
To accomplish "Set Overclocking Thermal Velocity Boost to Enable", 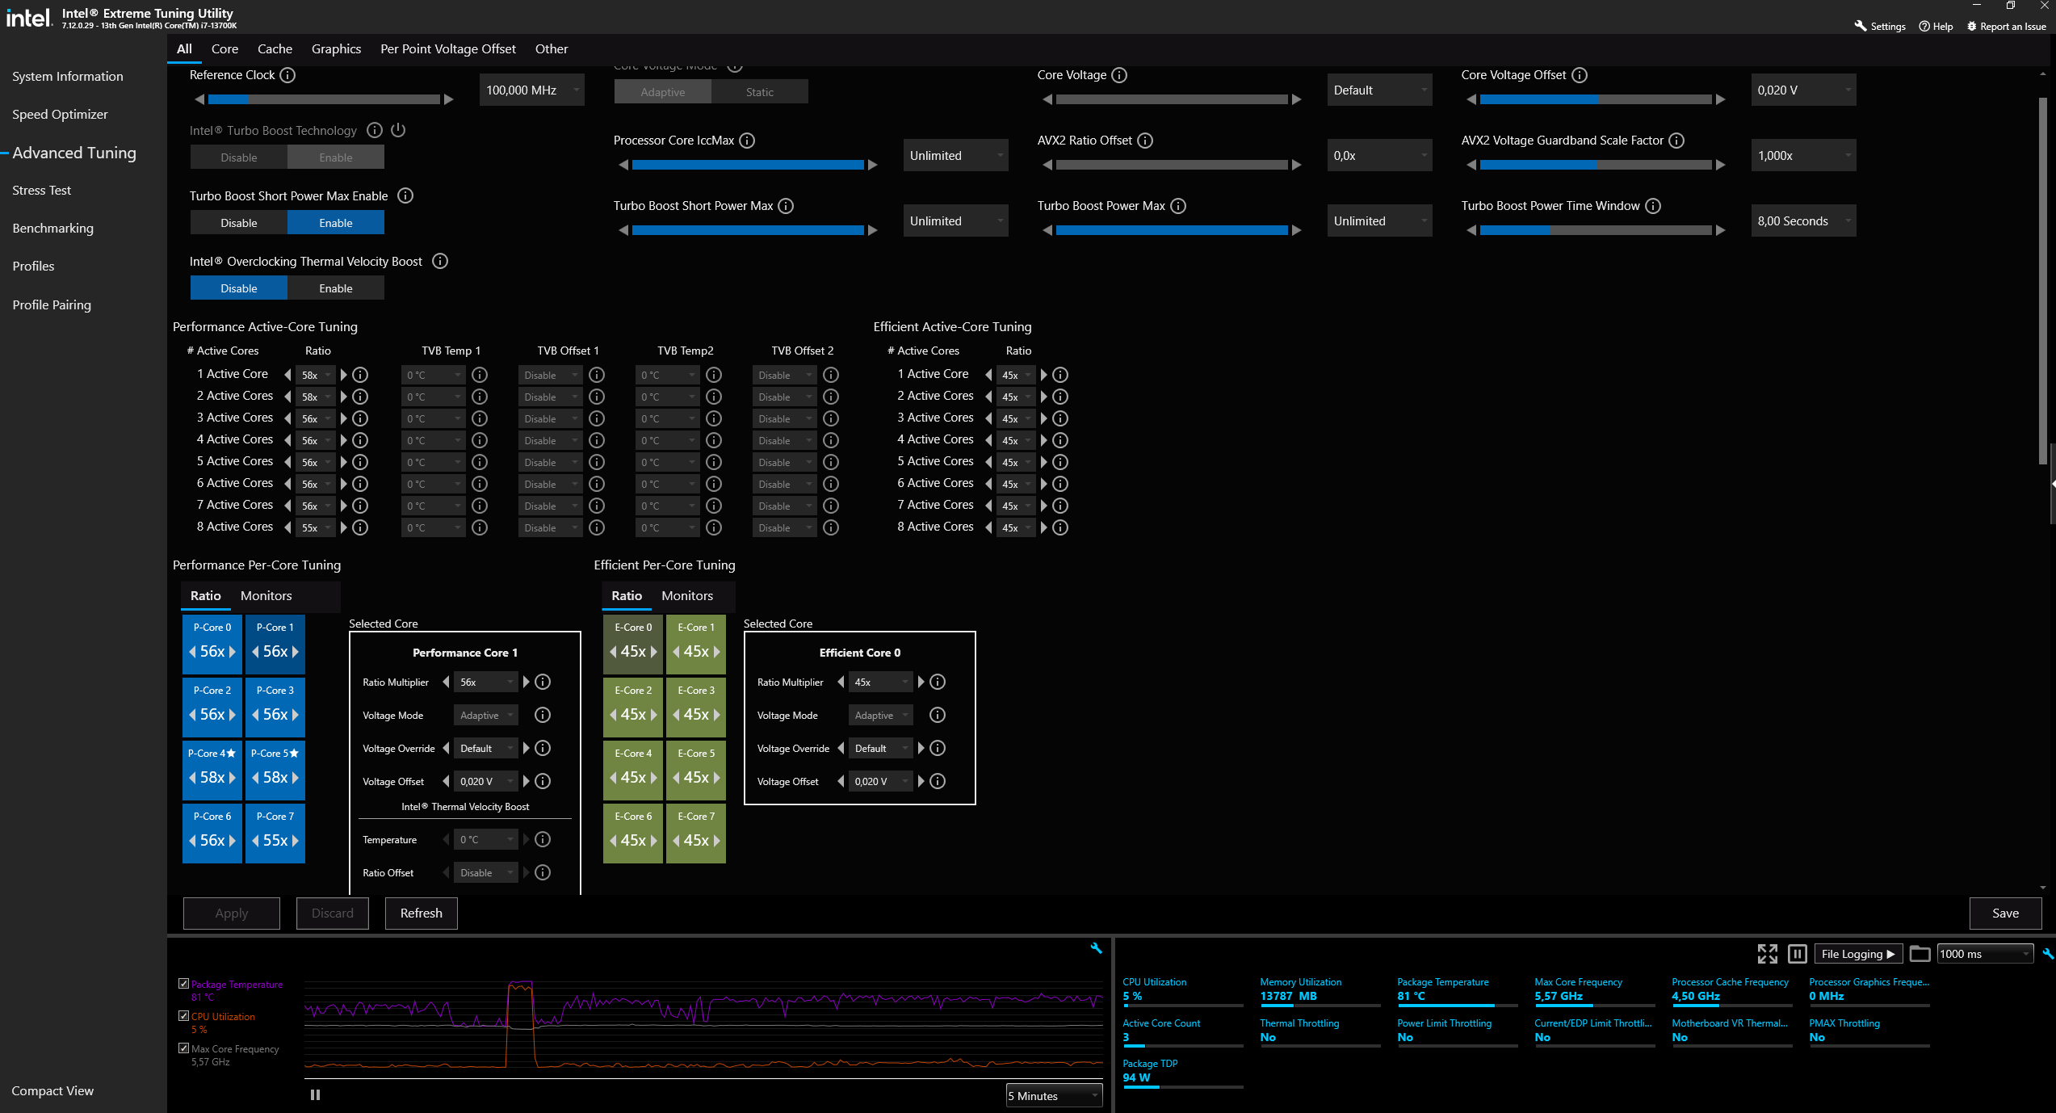I will pyautogui.click(x=336, y=288).
